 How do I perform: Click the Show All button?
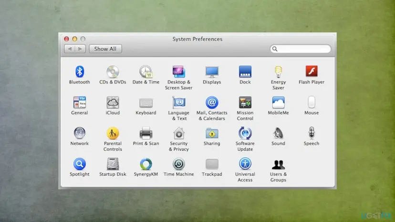click(x=105, y=49)
